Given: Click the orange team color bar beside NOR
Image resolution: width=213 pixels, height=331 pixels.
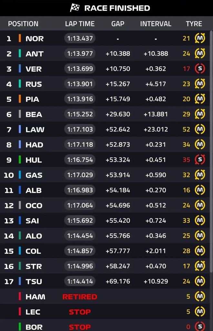Looking at the screenshot, I should coord(20,38).
